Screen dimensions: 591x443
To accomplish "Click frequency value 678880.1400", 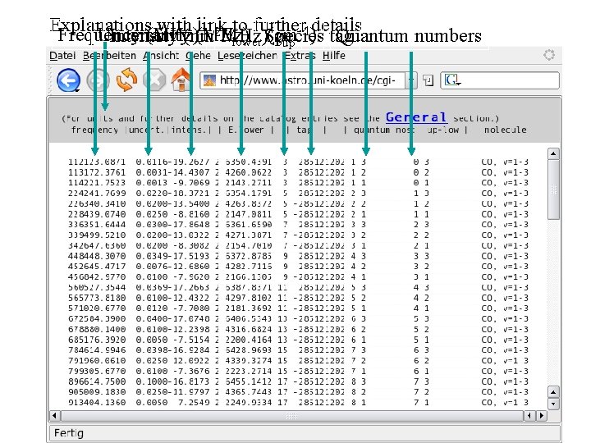I will point(97,330).
